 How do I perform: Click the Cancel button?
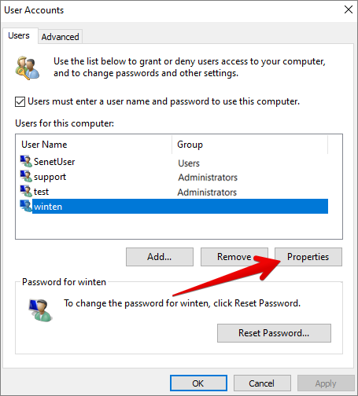262,383
